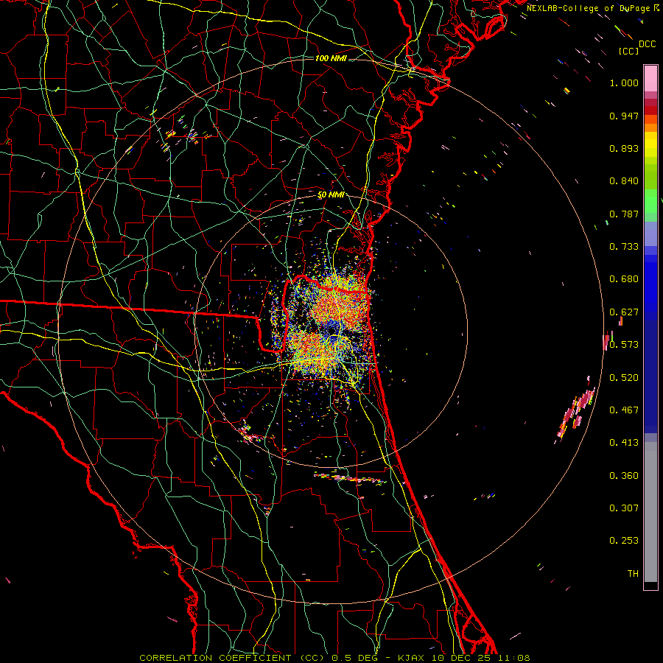This screenshot has width=663, height=663.
Task: Select the 0.520 scale value
Action: (x=624, y=378)
